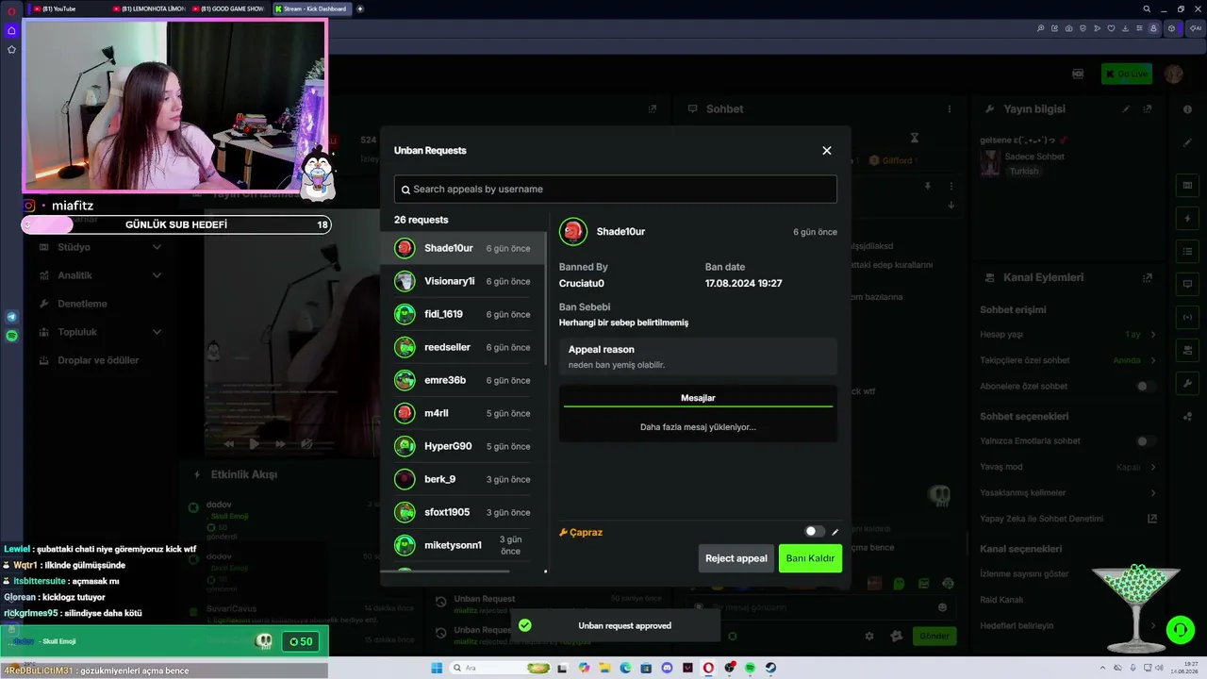Click the Telegram icon in Opera's sidebar
This screenshot has height=679, width=1207.
(x=11, y=317)
